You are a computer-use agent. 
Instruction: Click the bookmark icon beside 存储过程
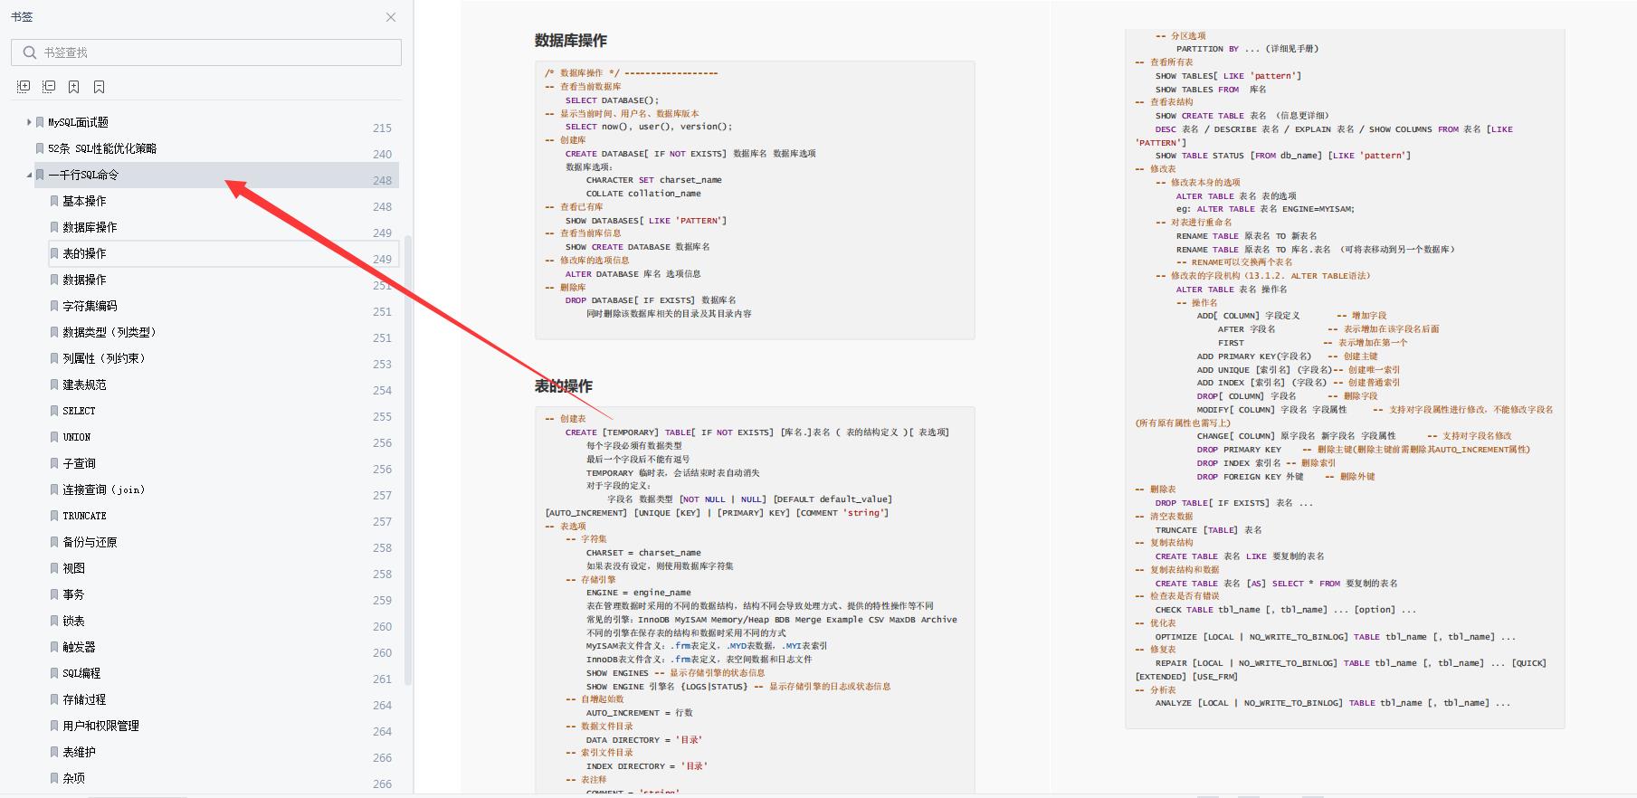(x=54, y=699)
